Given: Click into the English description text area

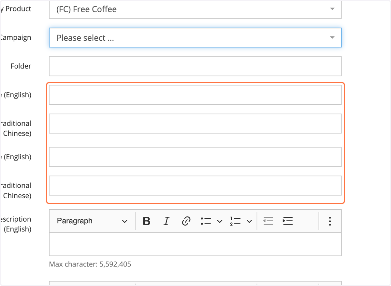Looking at the screenshot, I should pyautogui.click(x=195, y=244).
